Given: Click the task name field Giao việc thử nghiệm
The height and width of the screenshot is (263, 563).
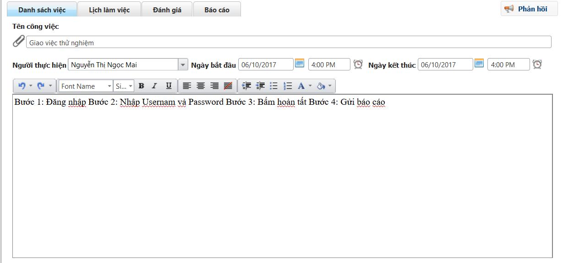Looking at the screenshot, I should pos(289,43).
